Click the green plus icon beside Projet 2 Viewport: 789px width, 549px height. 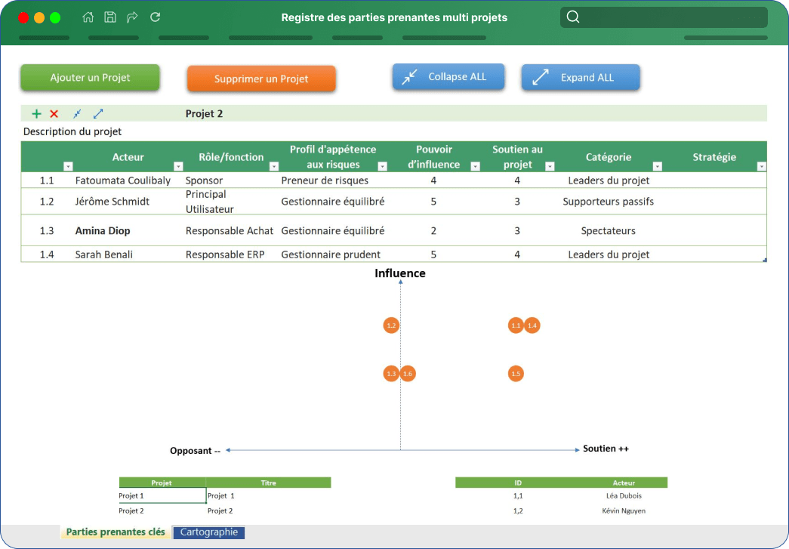click(36, 114)
